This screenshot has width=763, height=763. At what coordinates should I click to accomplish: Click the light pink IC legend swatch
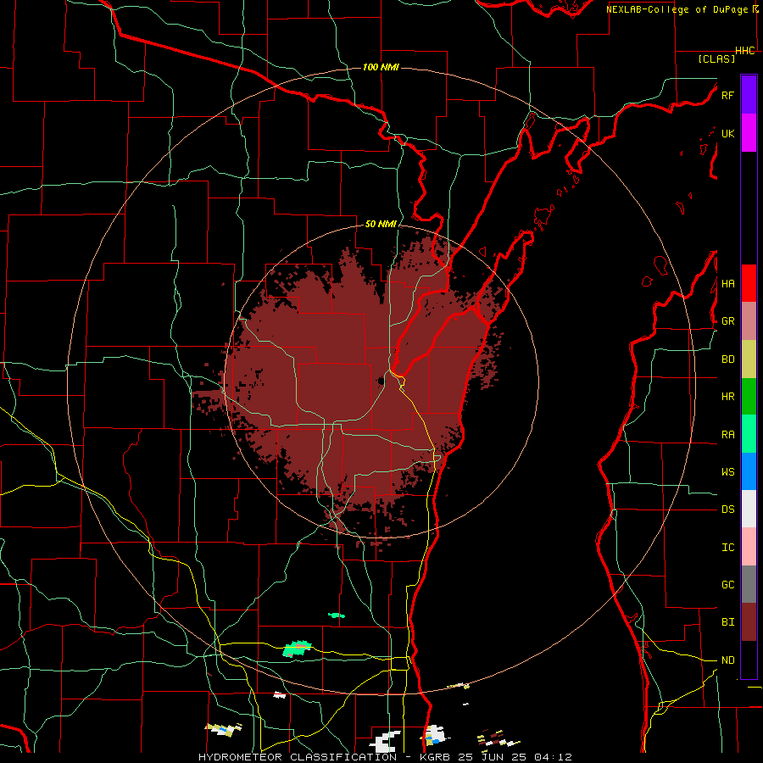point(749,547)
